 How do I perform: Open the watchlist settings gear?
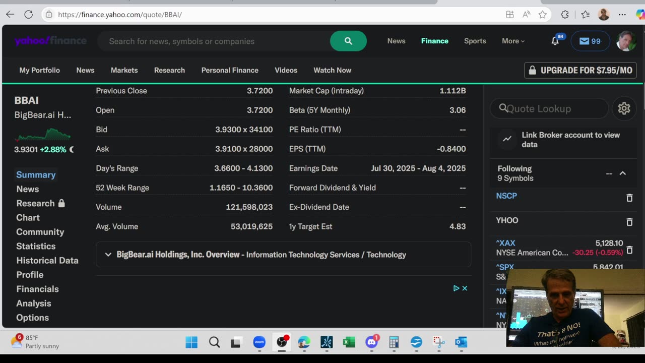tap(624, 108)
